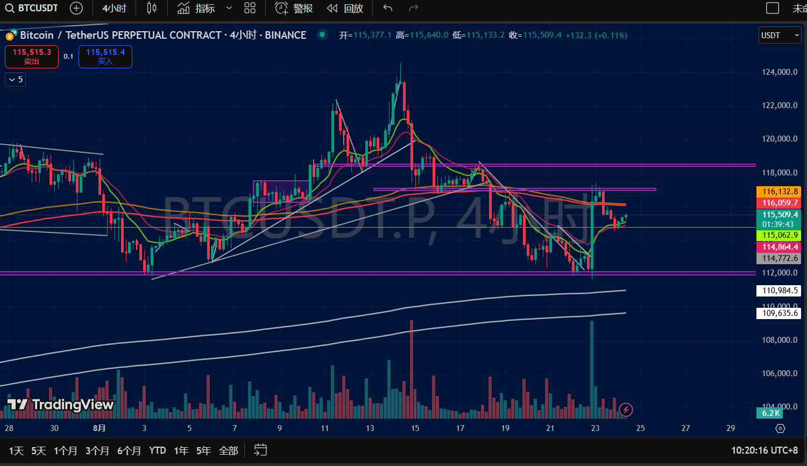807x466 pixels.
Task: Click the red 116,059.7 price label
Action: click(778, 203)
